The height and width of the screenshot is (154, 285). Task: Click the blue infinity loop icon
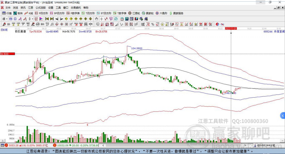222,24
